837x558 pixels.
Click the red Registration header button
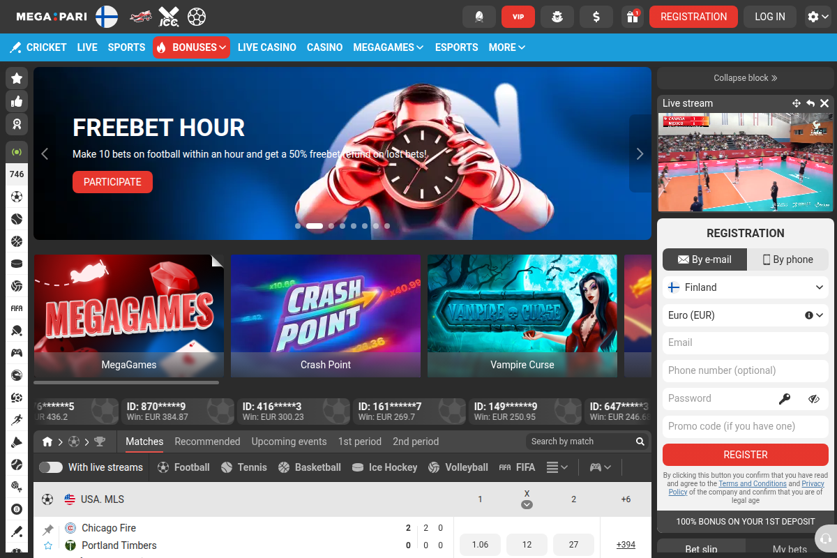(693, 17)
